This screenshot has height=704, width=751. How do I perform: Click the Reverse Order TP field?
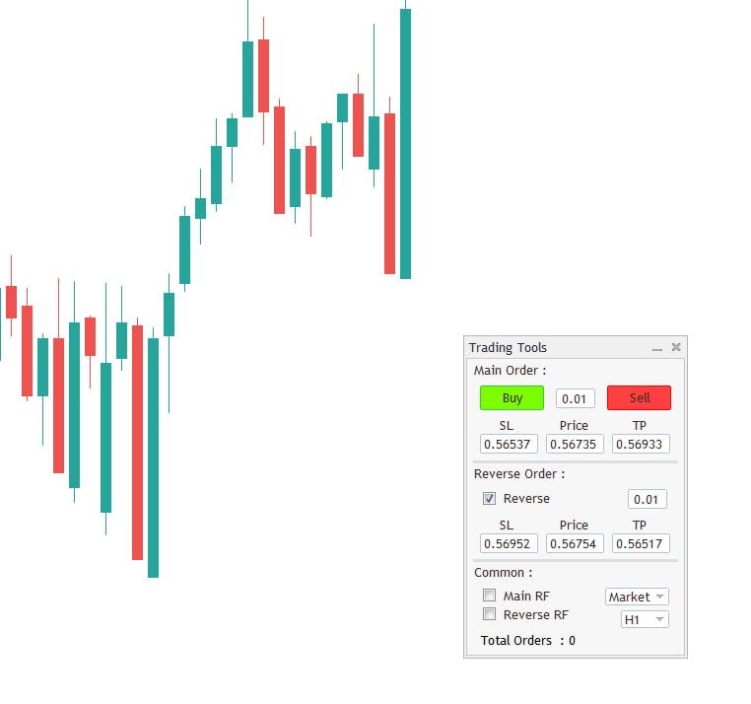pyautogui.click(x=641, y=543)
